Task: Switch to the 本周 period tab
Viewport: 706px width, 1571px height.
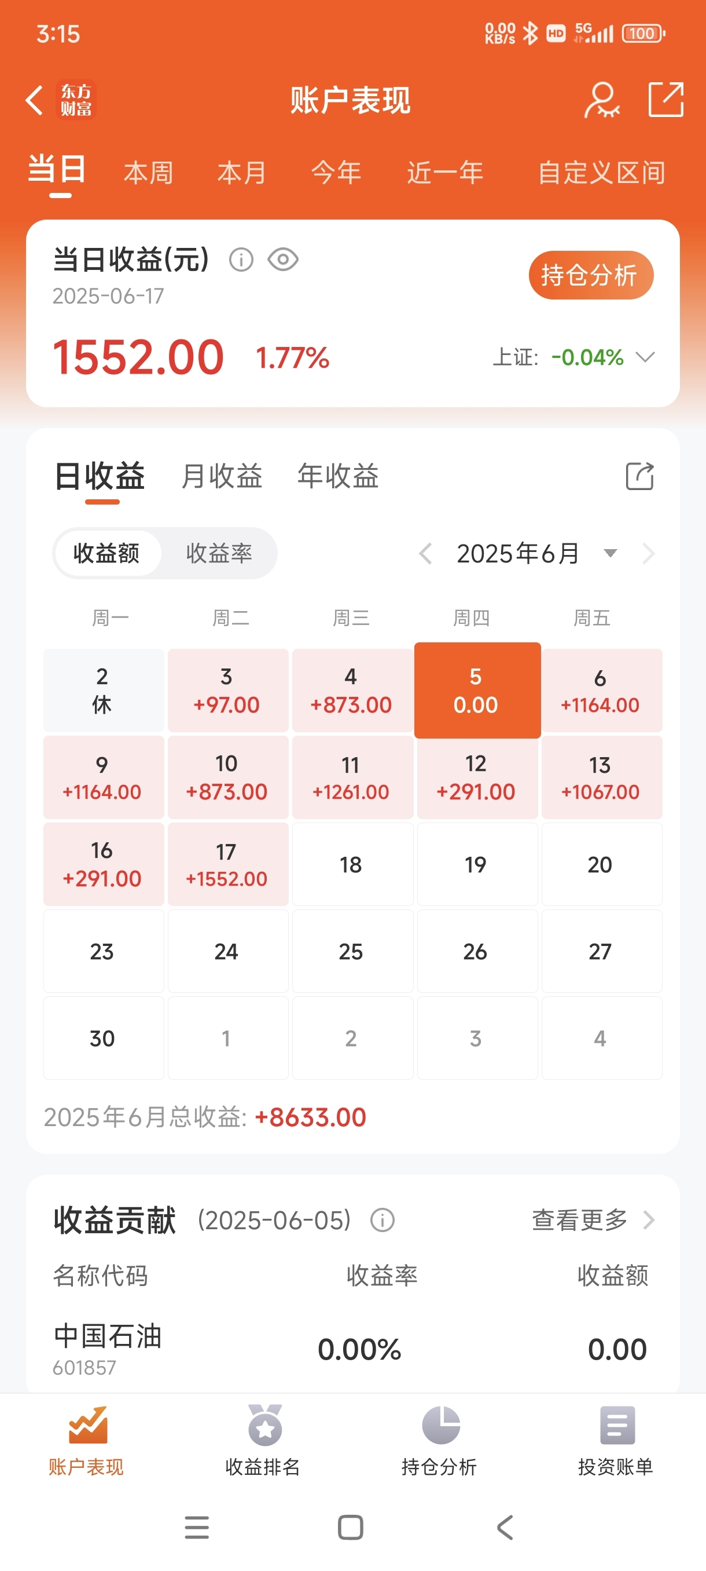Action: 149,173
